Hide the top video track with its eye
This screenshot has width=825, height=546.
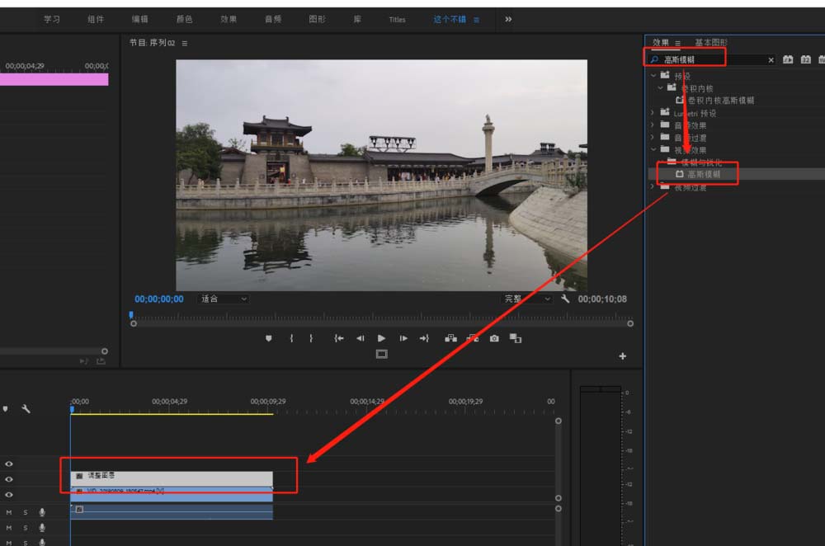click(9, 464)
